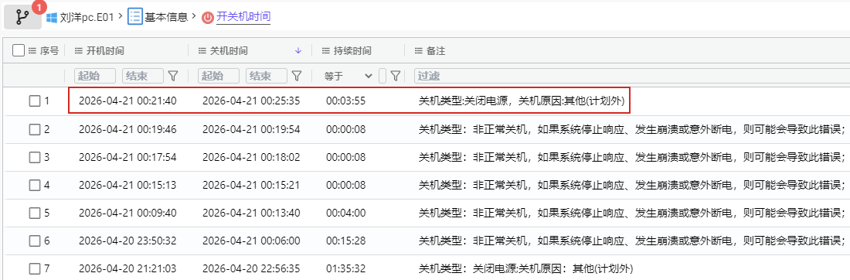Viewport: 850px width, 280px height.
Task: Click the list icon beside 基本信息
Action: pyautogui.click(x=134, y=17)
